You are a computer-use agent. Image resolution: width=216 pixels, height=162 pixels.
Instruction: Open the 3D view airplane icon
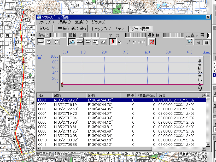pos(190,42)
